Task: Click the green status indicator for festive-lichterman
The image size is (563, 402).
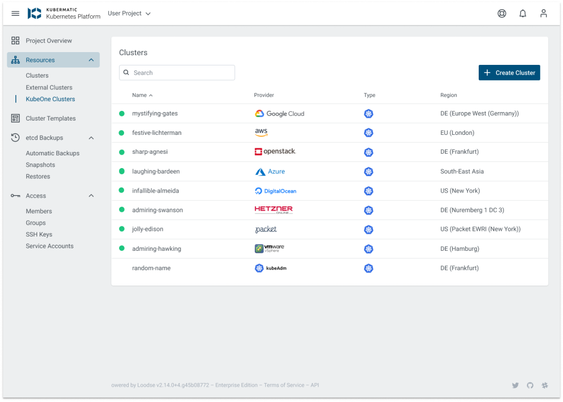Action: [121, 132]
